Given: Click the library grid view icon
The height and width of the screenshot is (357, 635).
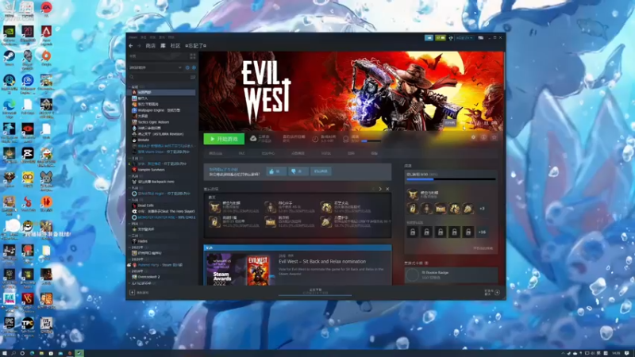Looking at the screenshot, I should click(x=193, y=56).
